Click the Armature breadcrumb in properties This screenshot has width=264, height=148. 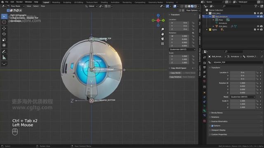click(x=235, y=57)
